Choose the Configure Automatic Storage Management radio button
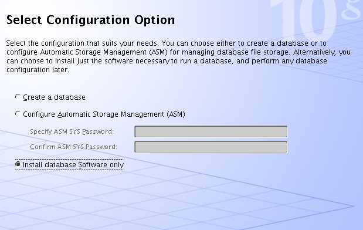363x230 pixels. (x=18, y=114)
